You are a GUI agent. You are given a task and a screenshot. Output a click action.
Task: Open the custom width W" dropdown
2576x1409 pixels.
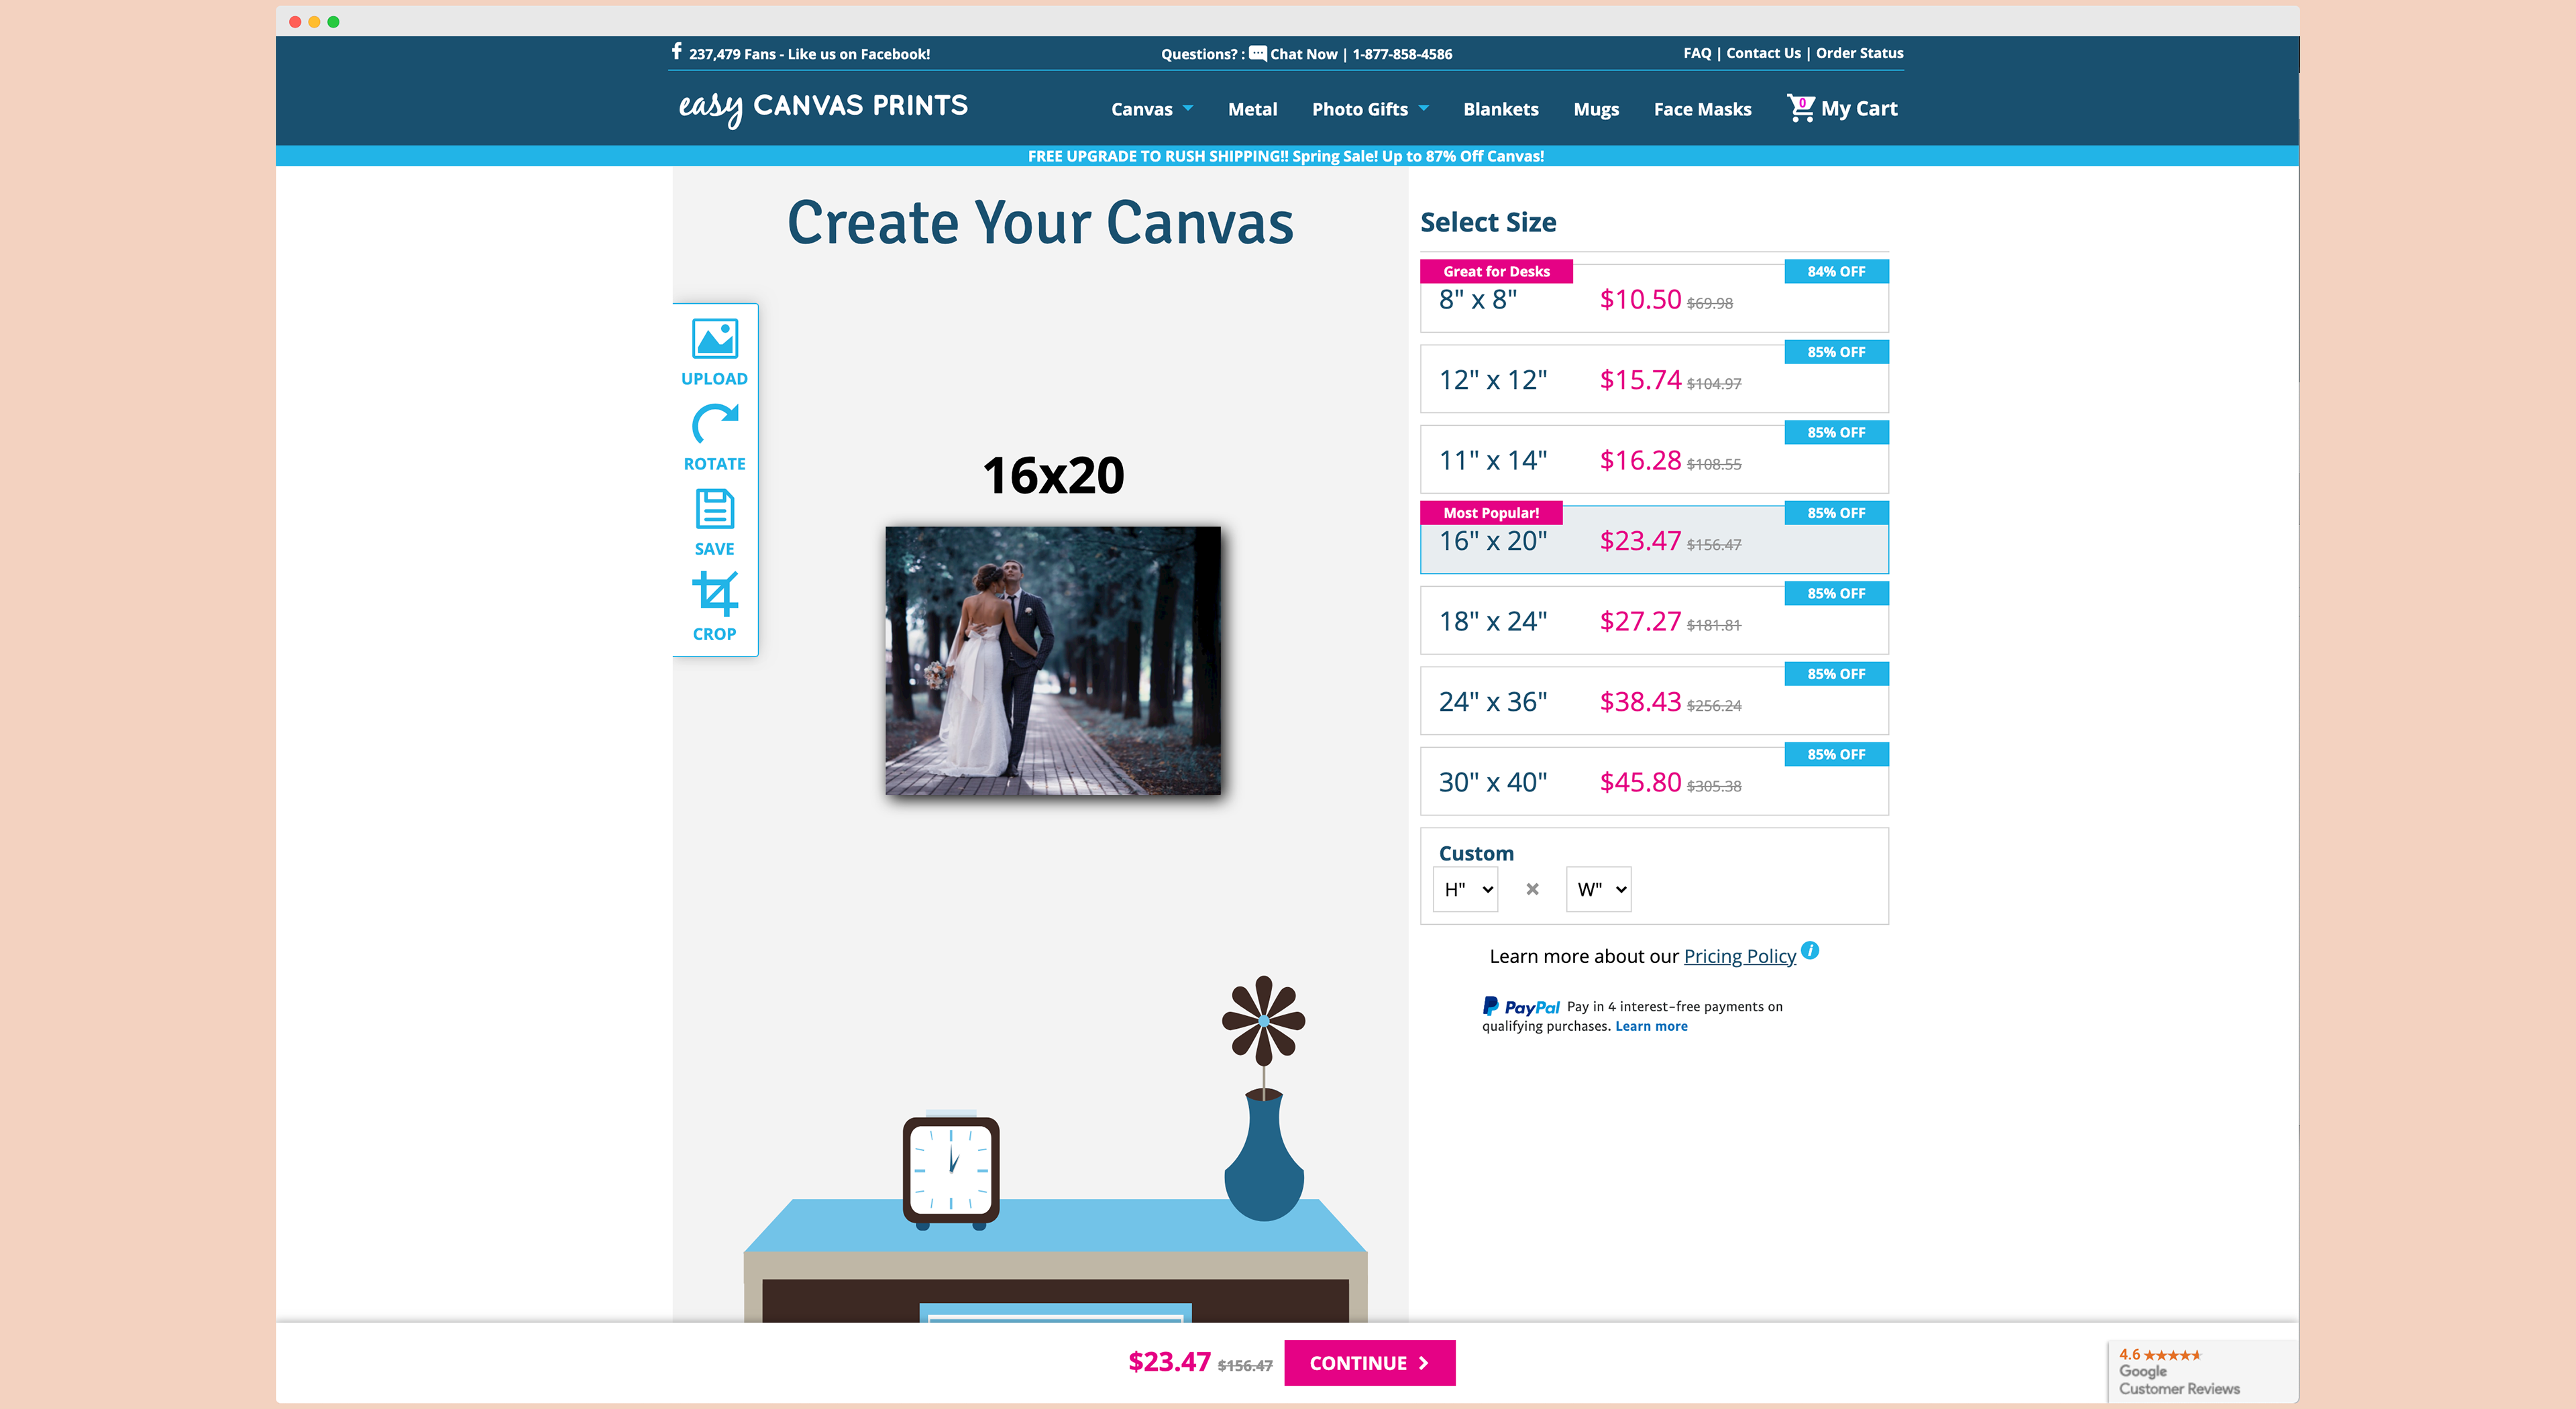(1598, 889)
